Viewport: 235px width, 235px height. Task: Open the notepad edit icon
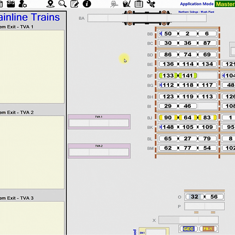(75, 4)
